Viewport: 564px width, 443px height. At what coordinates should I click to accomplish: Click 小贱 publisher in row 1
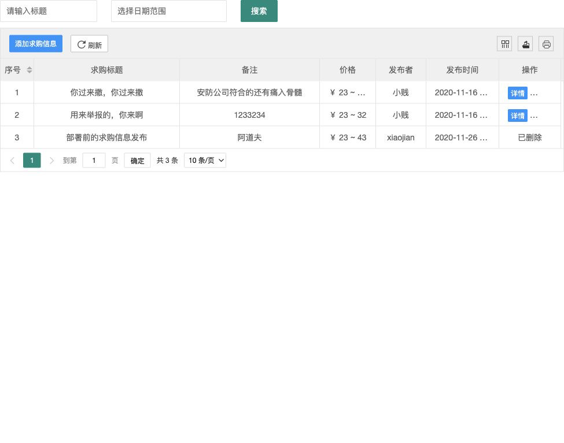coord(401,92)
